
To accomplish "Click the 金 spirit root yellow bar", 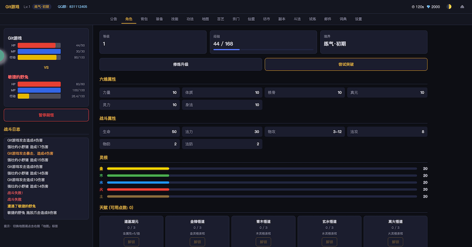I will [138, 169].
